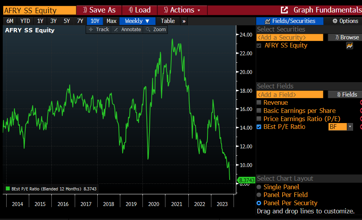Screen dimensions: 362x220
Task: Expand more options with the » chevron
Action: (184, 21)
